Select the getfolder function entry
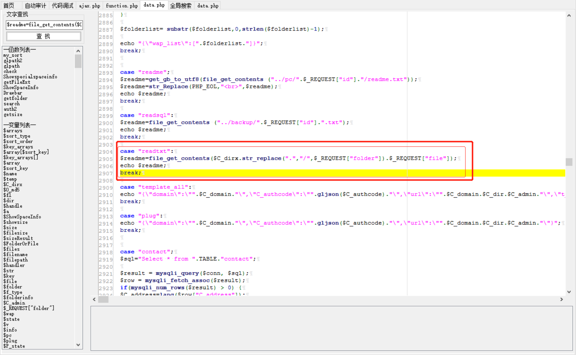The height and width of the screenshot is (355, 576). point(15,98)
